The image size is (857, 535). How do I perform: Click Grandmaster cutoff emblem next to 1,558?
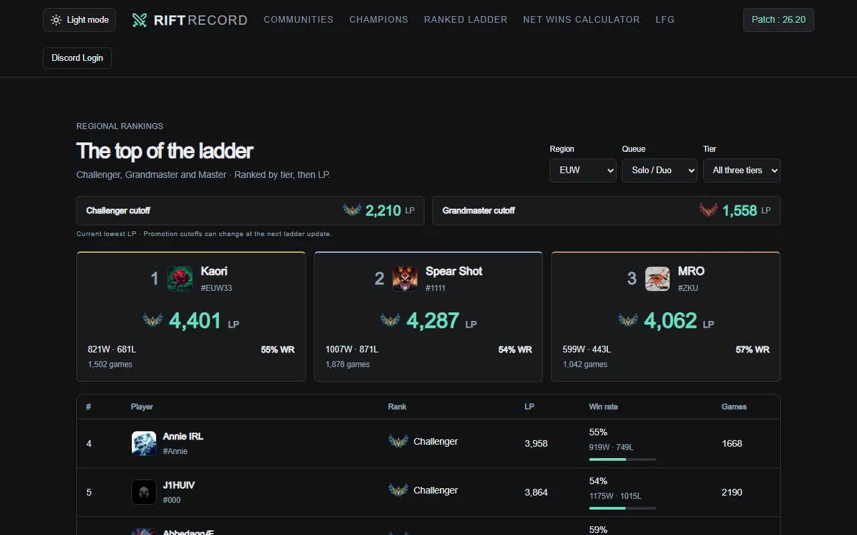point(708,210)
